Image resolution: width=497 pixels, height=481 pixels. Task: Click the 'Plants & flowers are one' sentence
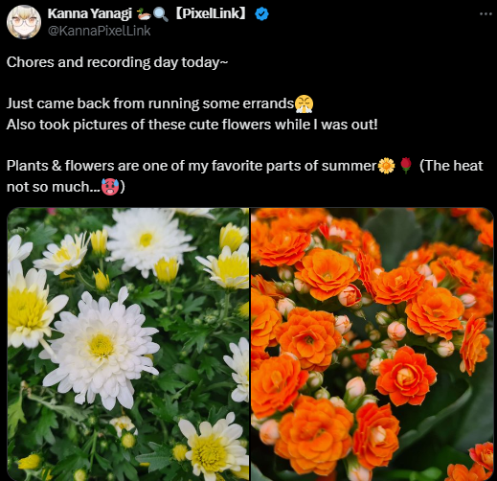point(192,166)
